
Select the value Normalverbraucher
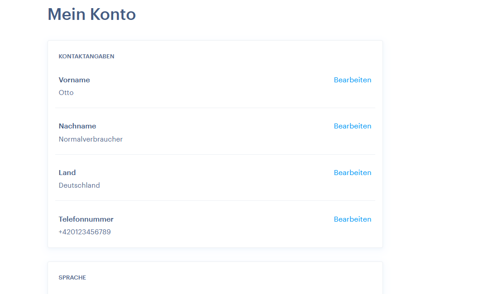point(91,139)
